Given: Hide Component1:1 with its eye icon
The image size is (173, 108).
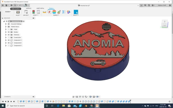Looking at the screenshot, I should click(9, 40).
